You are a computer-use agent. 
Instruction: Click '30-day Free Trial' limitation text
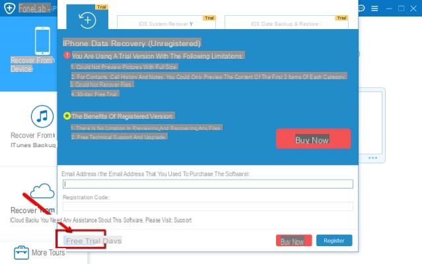click(95, 94)
